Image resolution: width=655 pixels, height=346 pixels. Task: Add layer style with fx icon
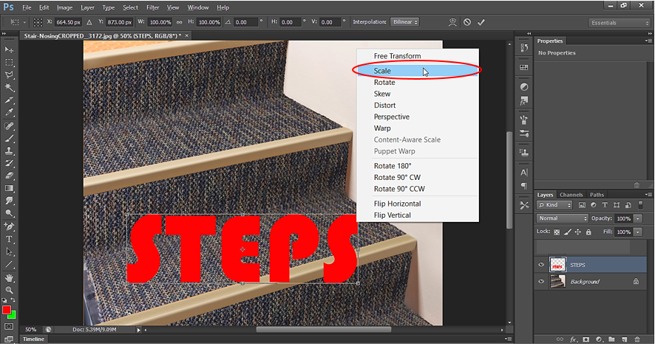click(573, 339)
